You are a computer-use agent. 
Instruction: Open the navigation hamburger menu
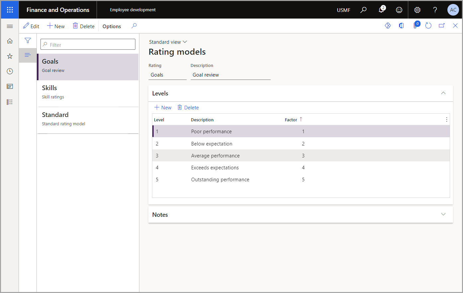pos(10,26)
